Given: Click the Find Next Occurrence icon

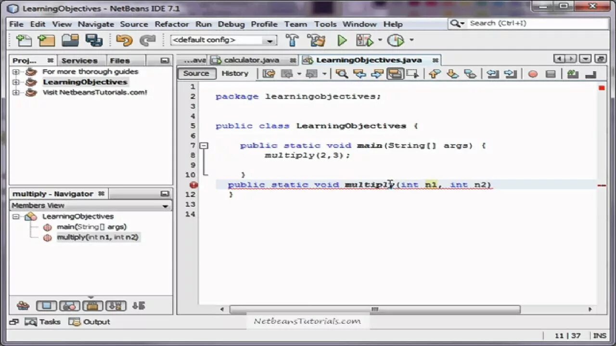Looking at the screenshot, I should [377, 74].
